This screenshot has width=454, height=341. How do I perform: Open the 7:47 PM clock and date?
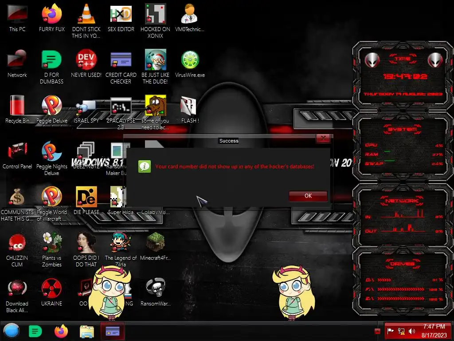point(434,331)
